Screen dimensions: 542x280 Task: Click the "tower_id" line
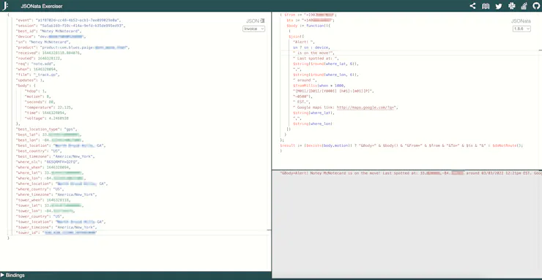pyautogui.click(x=56, y=233)
